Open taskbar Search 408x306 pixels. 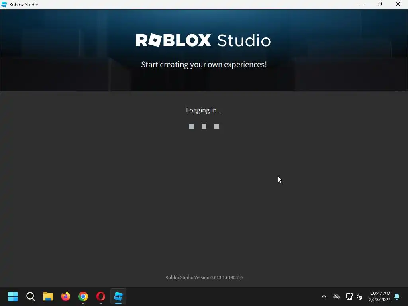coord(30,296)
